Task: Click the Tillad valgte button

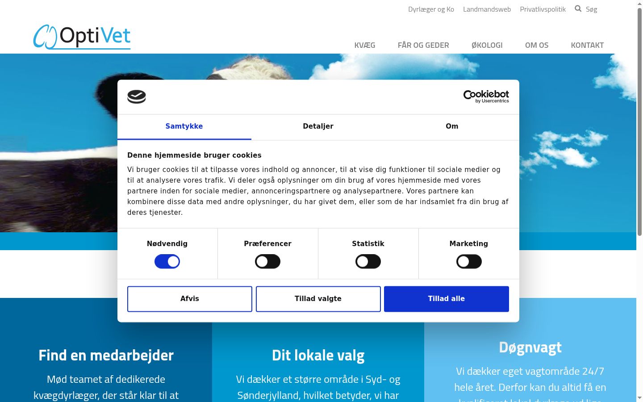Action: click(x=318, y=299)
